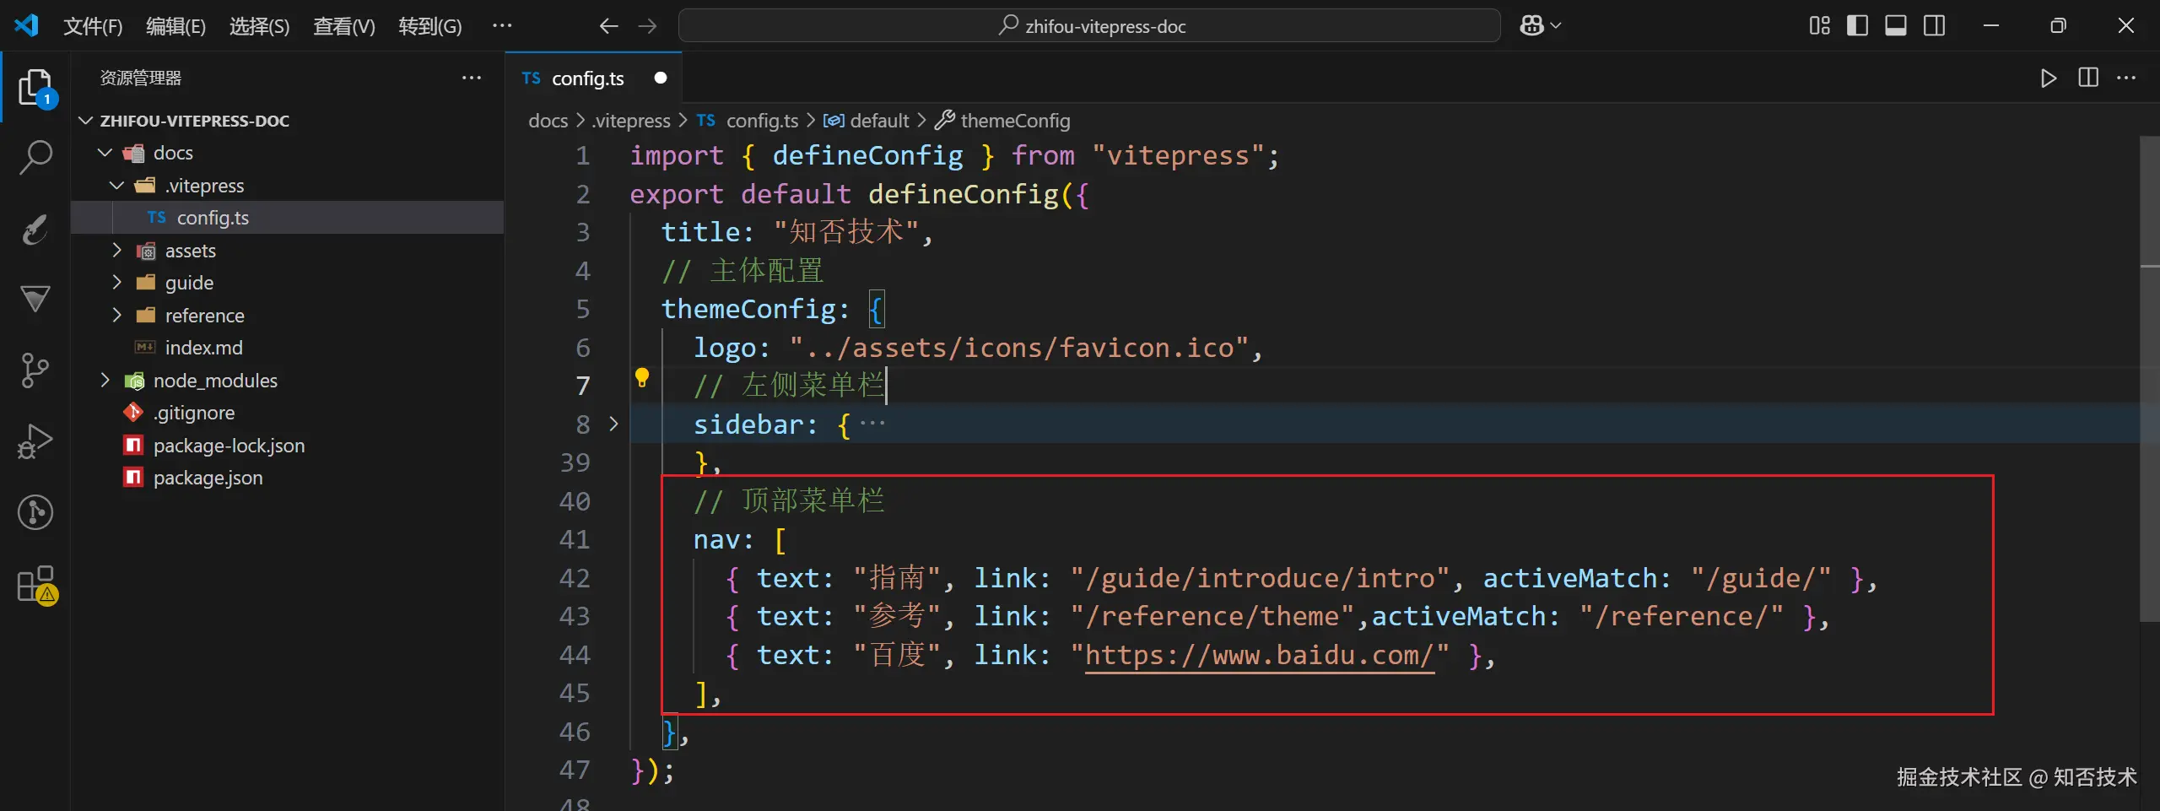
Task: Open the Run and Debug view
Action: coord(35,441)
